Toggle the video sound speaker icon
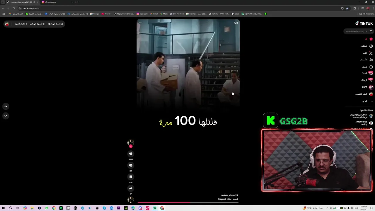The height and width of the screenshot is (211, 375). click(236, 23)
